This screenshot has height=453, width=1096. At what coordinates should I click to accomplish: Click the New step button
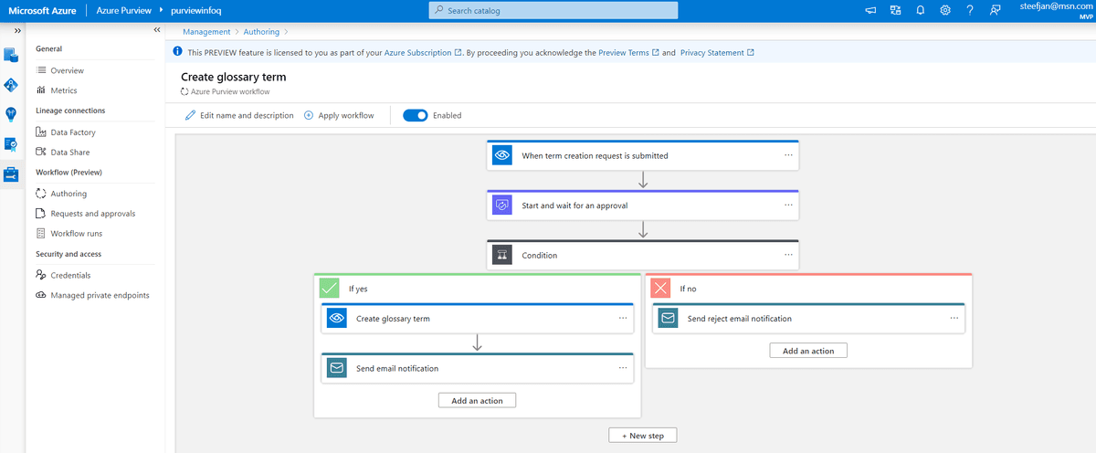click(643, 436)
